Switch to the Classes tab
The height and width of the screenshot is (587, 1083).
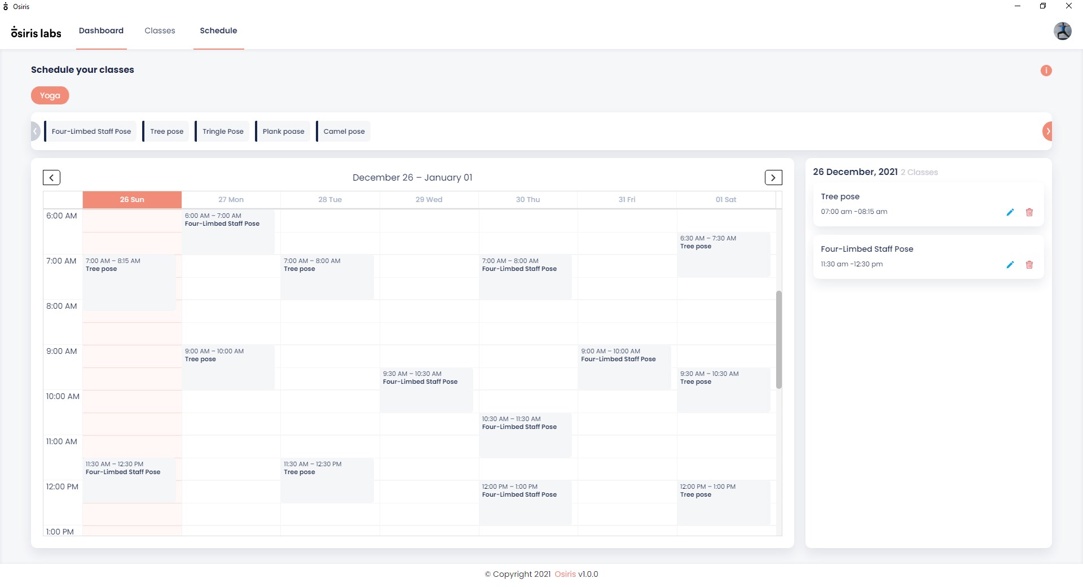click(x=160, y=30)
